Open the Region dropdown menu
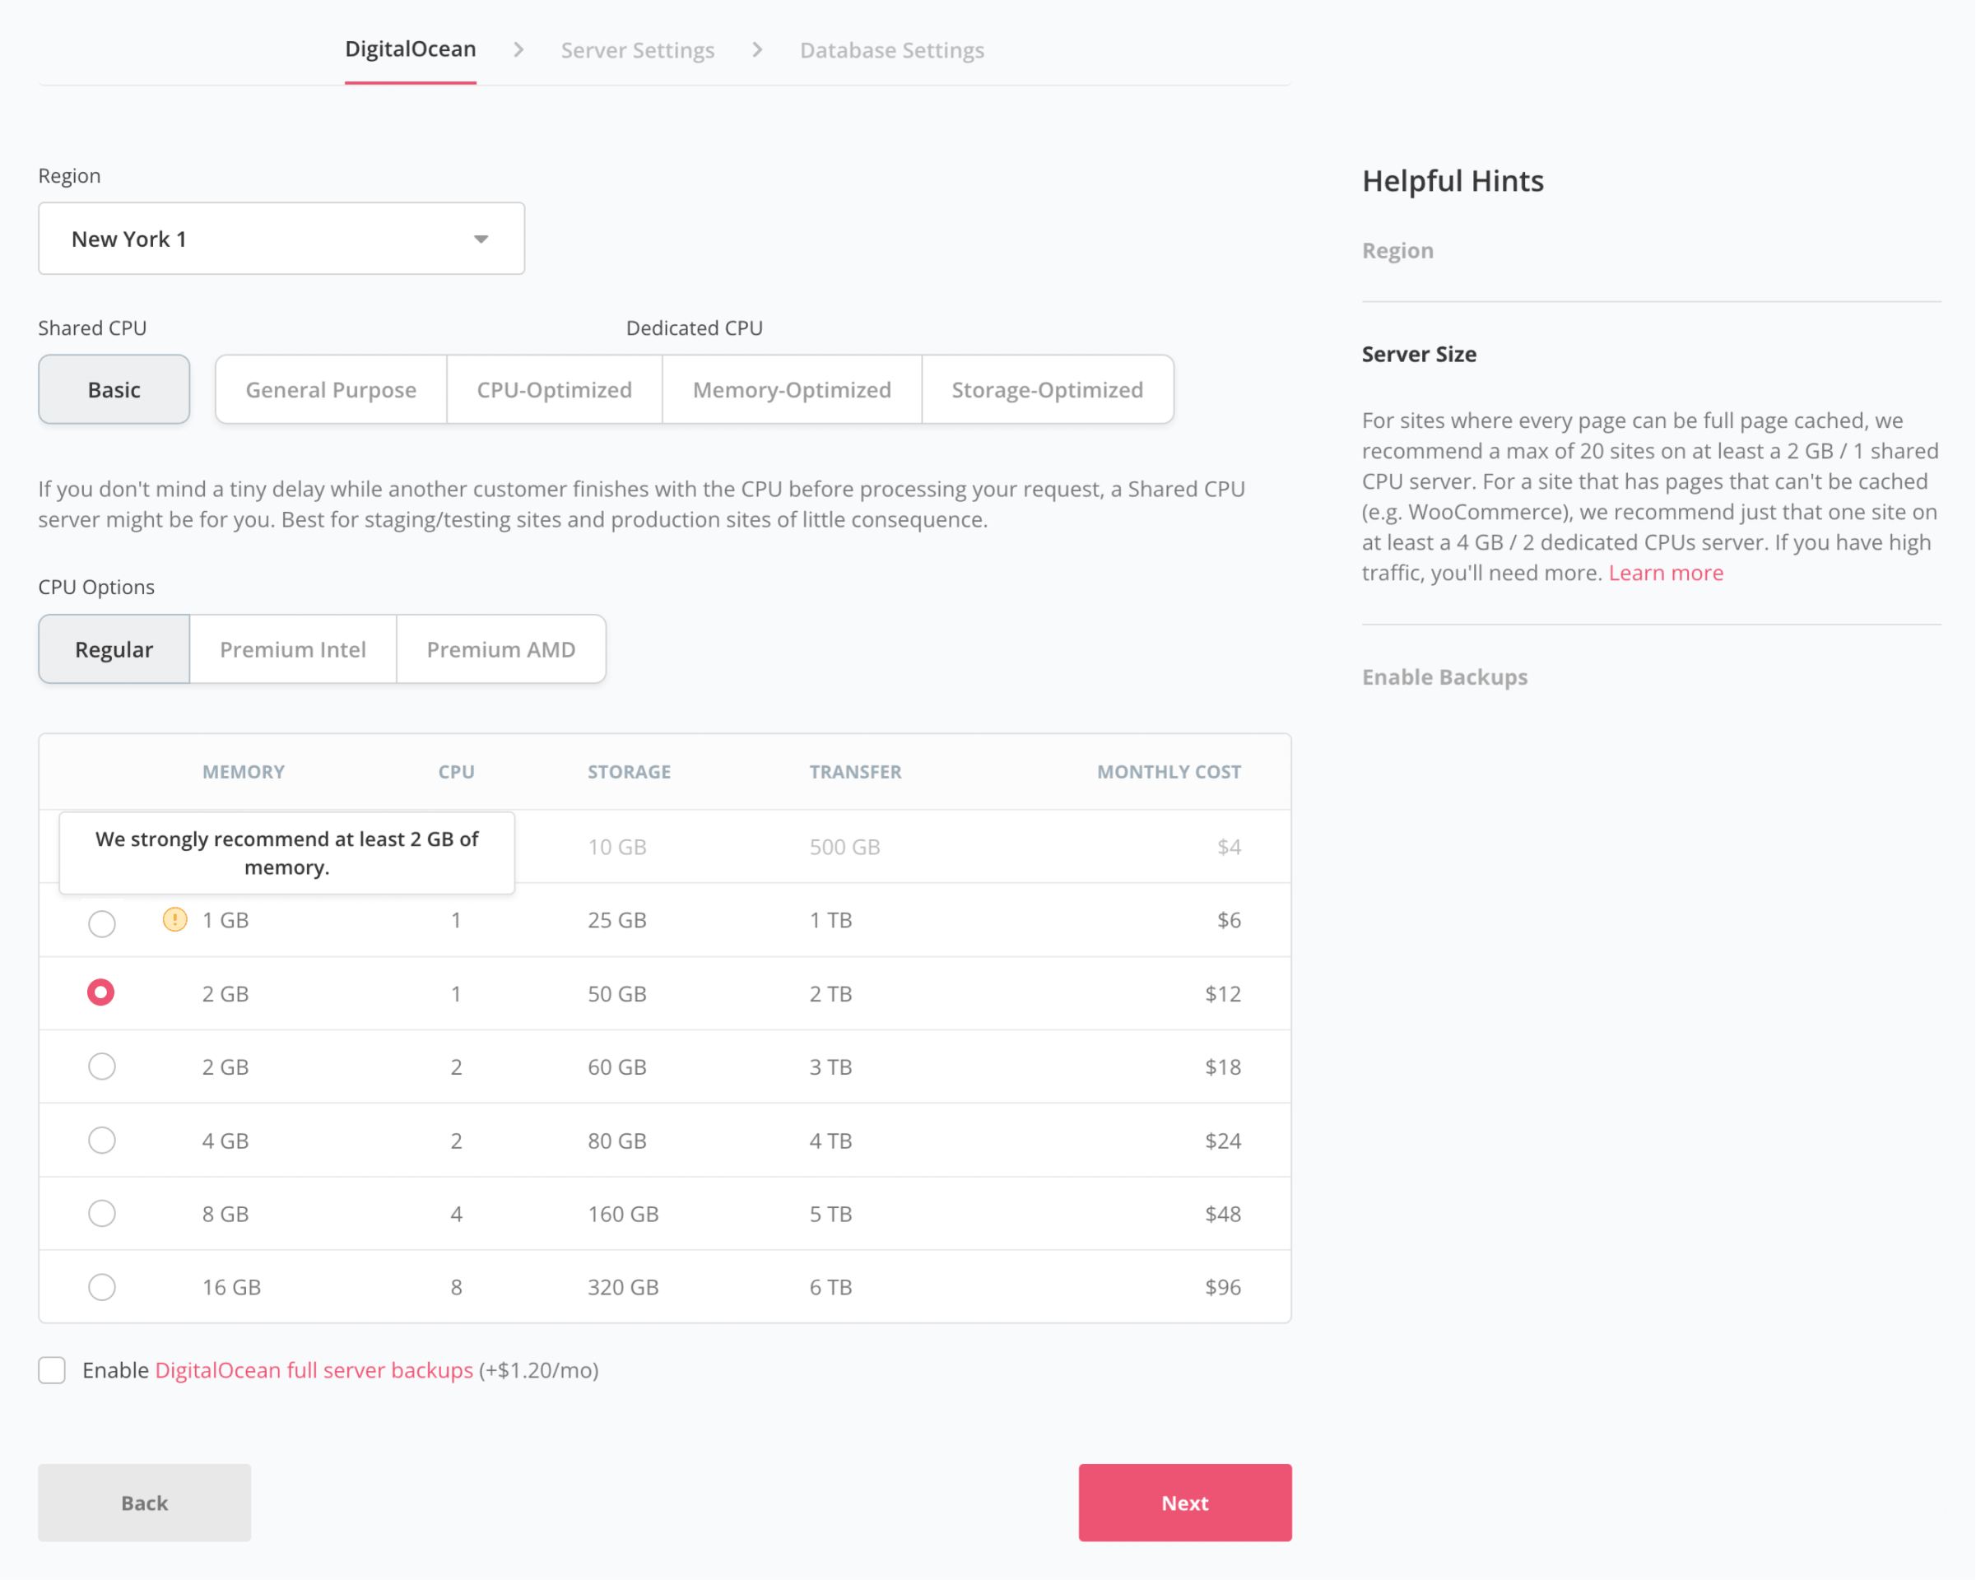The width and height of the screenshot is (1976, 1580). tap(281, 237)
